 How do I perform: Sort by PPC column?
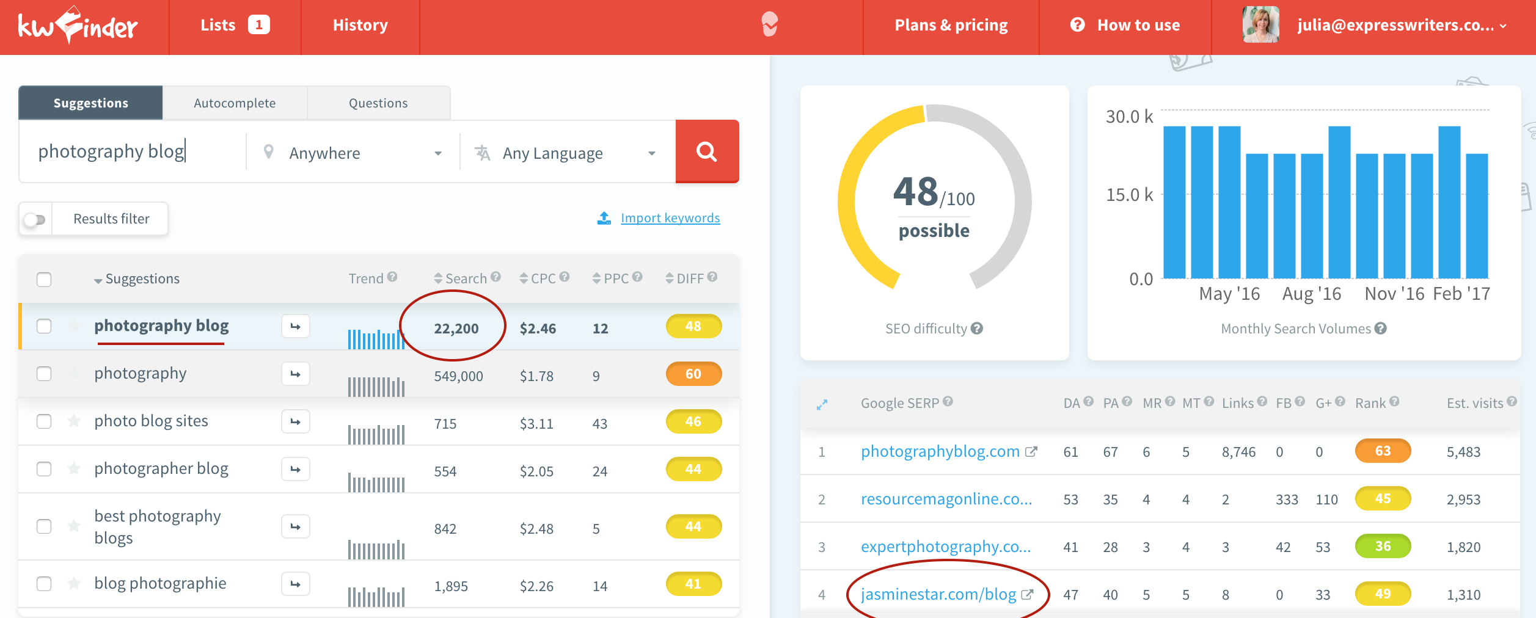611,278
